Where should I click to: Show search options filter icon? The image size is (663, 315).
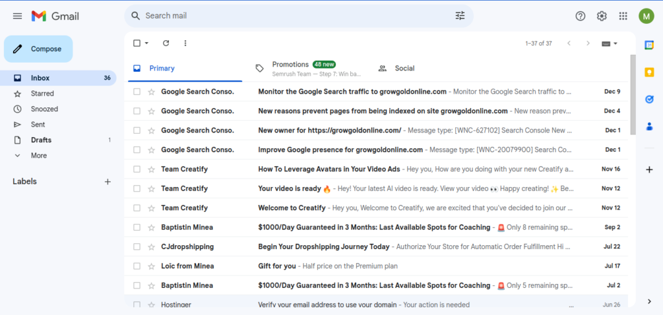[x=460, y=16]
